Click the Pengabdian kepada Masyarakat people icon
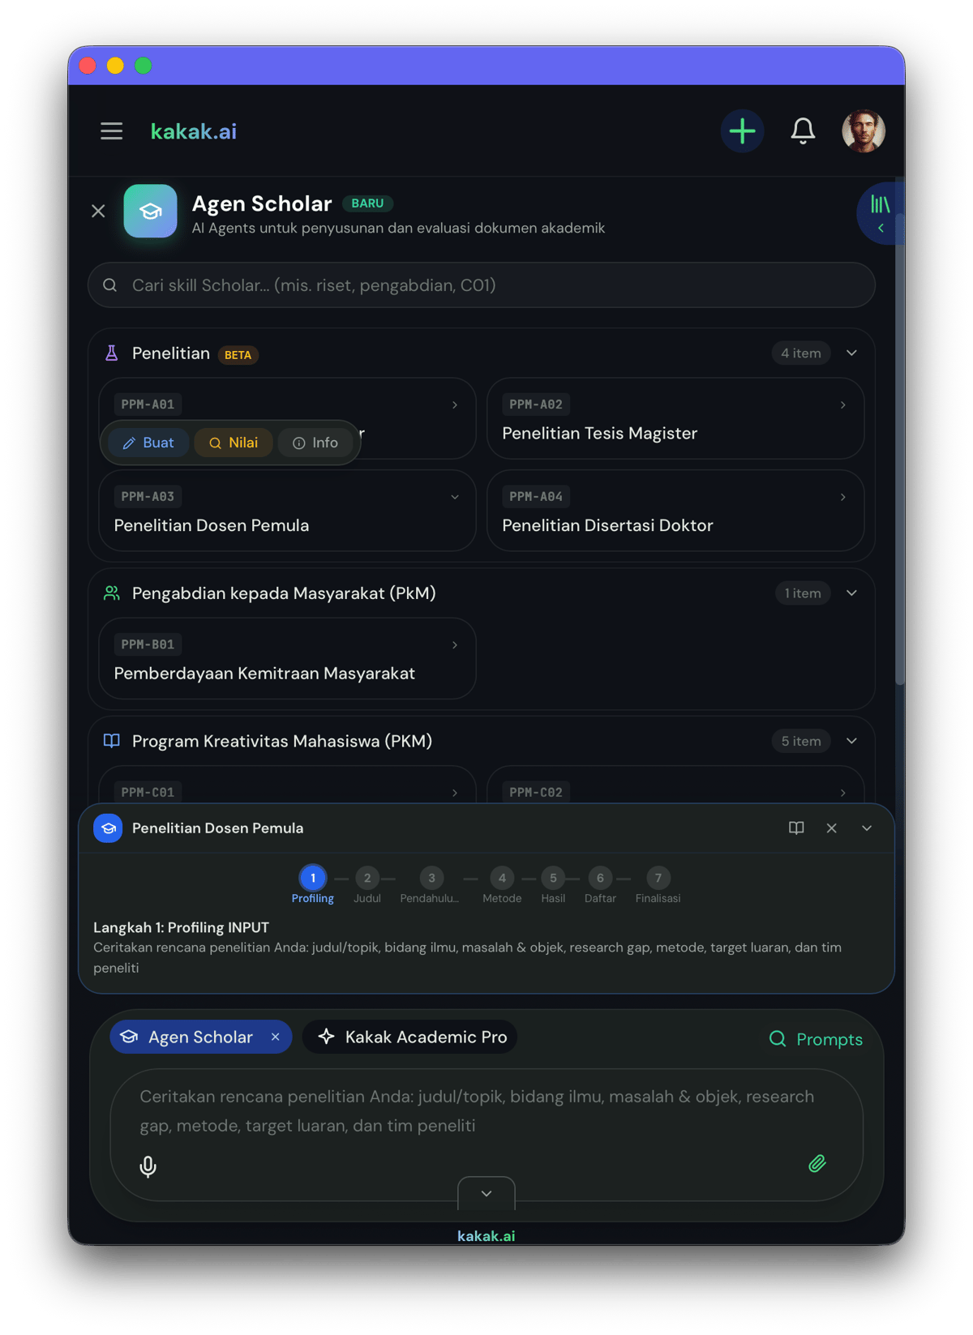 click(x=112, y=593)
